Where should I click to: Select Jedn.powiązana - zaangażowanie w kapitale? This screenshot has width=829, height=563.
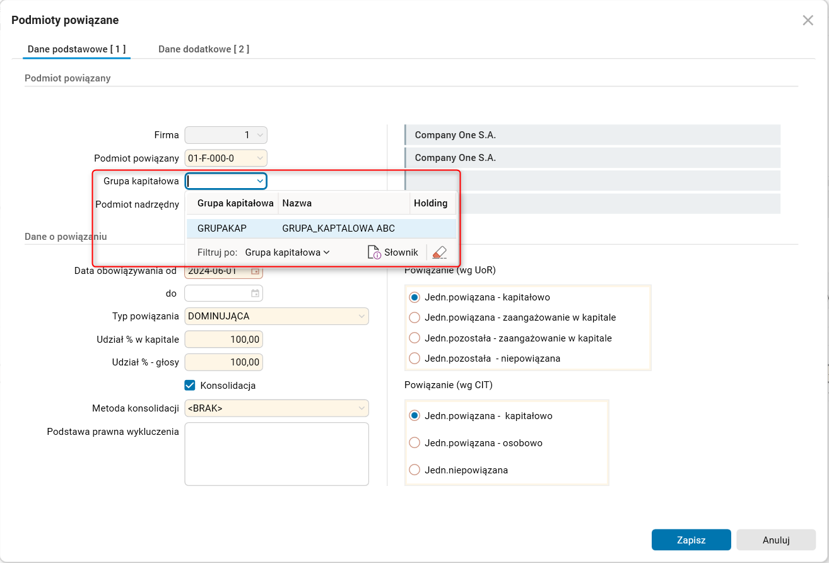(414, 317)
